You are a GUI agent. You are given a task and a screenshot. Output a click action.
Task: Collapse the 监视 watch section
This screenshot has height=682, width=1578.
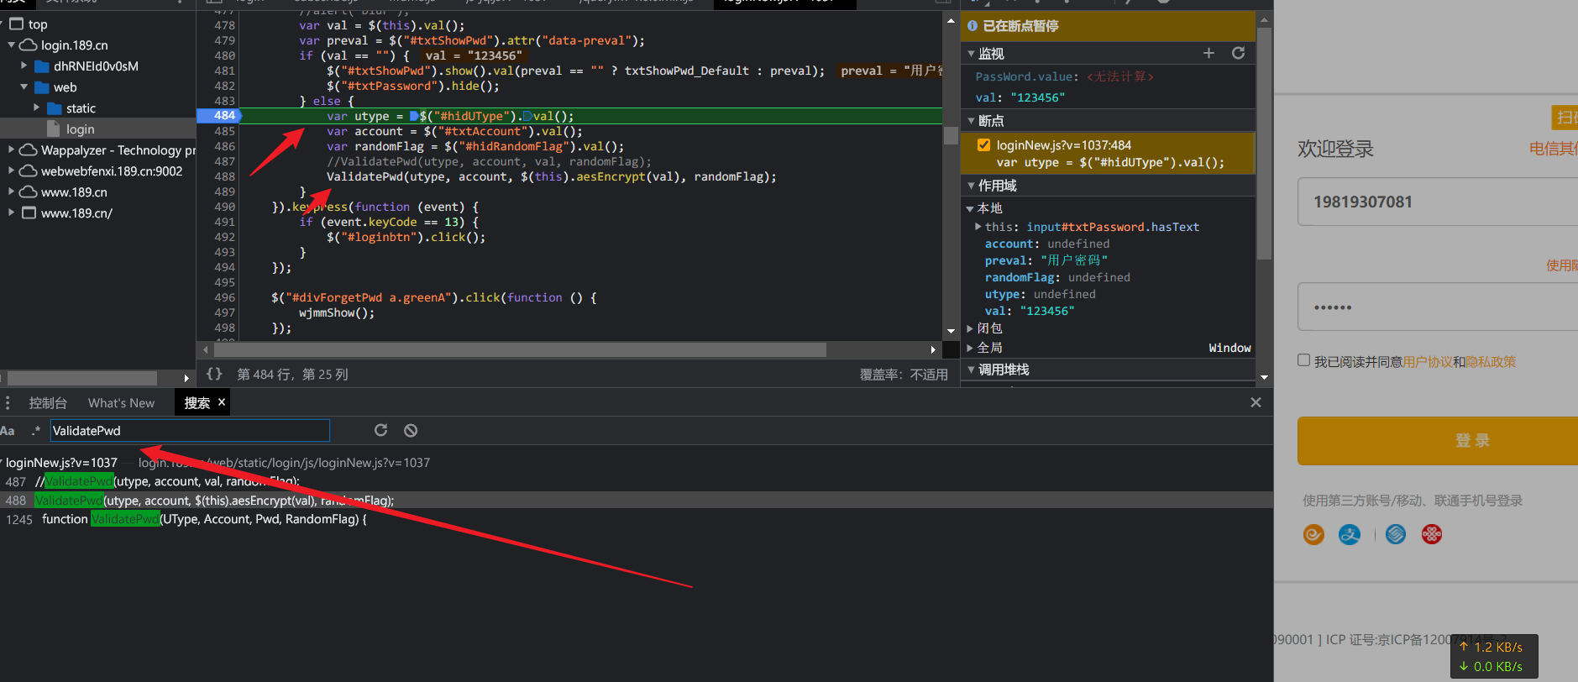[x=972, y=54]
